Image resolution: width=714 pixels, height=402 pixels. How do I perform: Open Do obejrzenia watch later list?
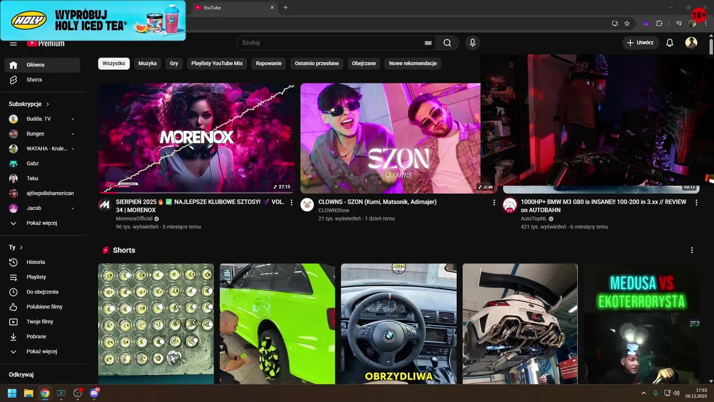pyautogui.click(x=42, y=292)
